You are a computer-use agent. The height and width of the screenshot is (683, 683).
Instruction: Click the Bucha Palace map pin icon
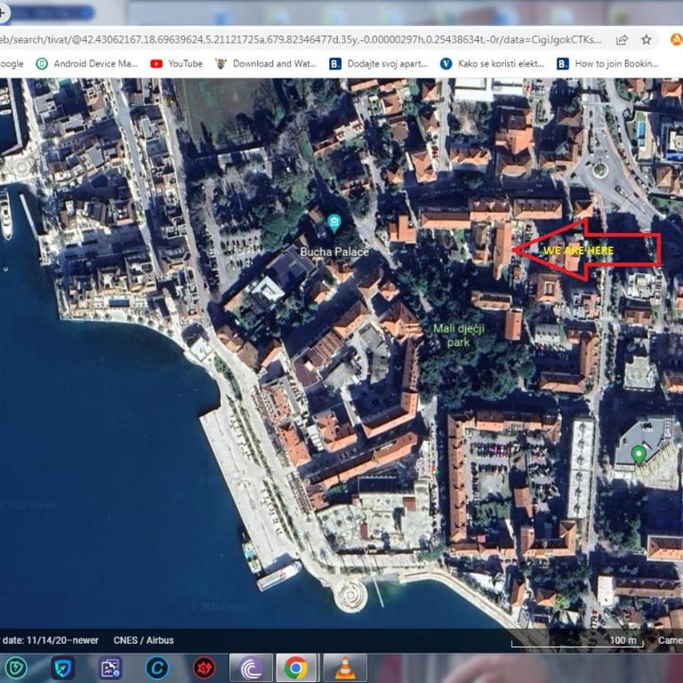pos(334,223)
